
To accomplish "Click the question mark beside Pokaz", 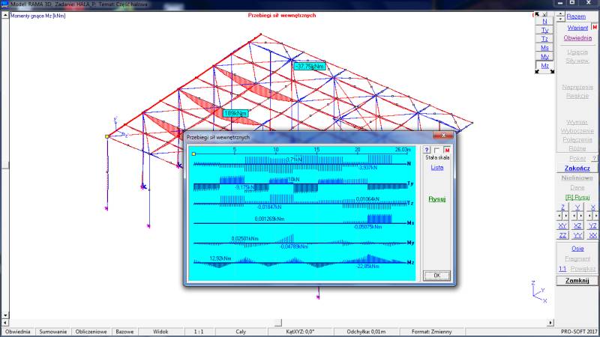I will (594, 158).
